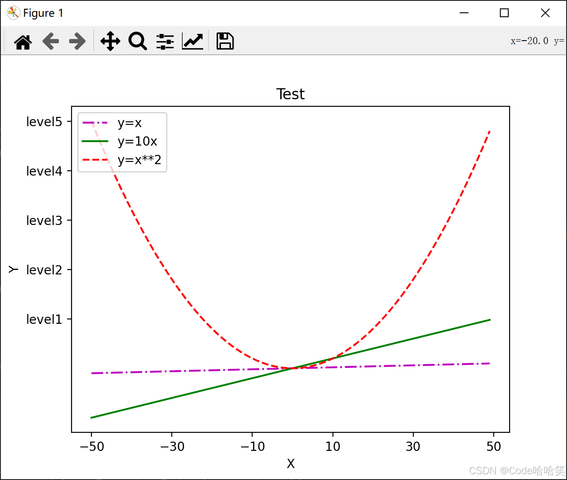Minimize the Figure 1 window
The image size is (567, 480).
(x=464, y=13)
